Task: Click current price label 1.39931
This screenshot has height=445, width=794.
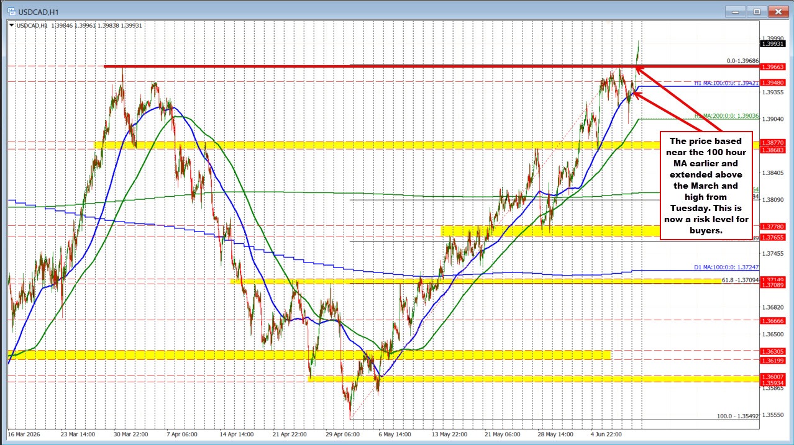Action: coord(773,43)
